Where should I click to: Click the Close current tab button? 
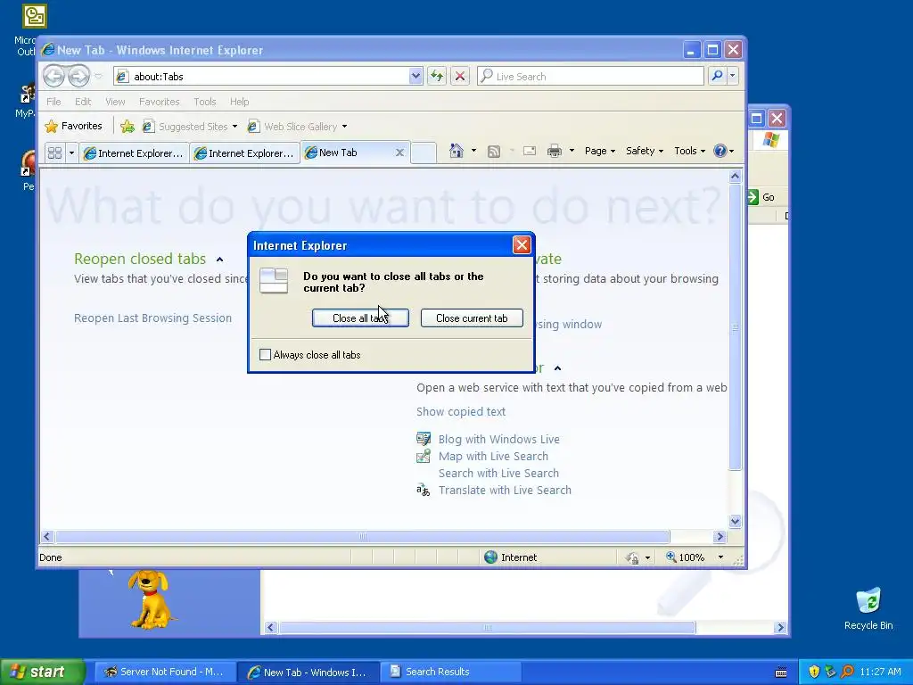(x=472, y=318)
